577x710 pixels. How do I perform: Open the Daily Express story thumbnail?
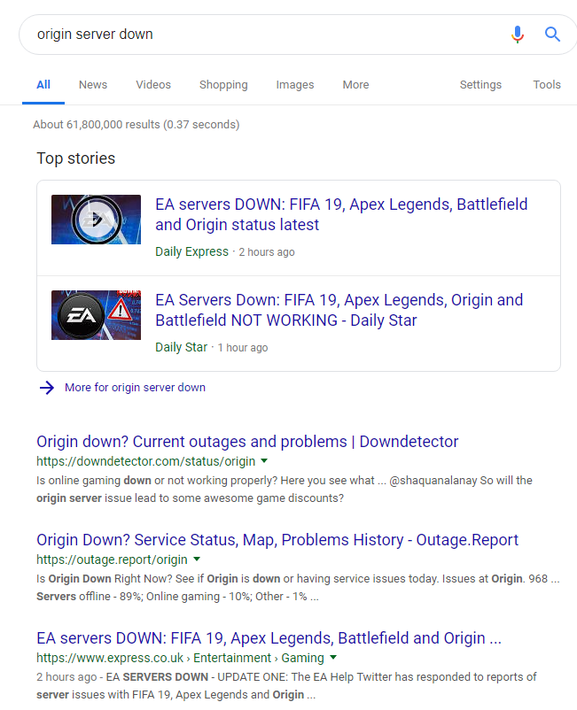click(x=96, y=220)
